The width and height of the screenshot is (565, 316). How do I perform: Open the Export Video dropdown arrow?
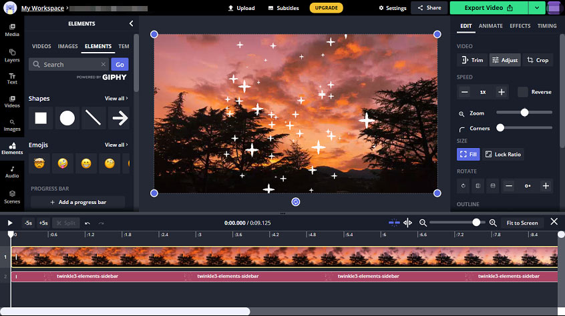[x=536, y=8]
